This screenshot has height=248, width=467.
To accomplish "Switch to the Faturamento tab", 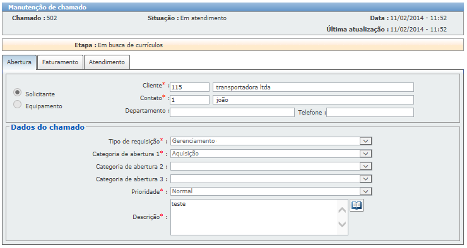I will pyautogui.click(x=60, y=62).
